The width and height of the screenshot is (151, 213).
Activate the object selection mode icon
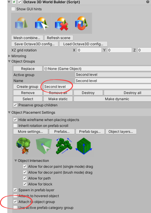[x=41, y=24]
